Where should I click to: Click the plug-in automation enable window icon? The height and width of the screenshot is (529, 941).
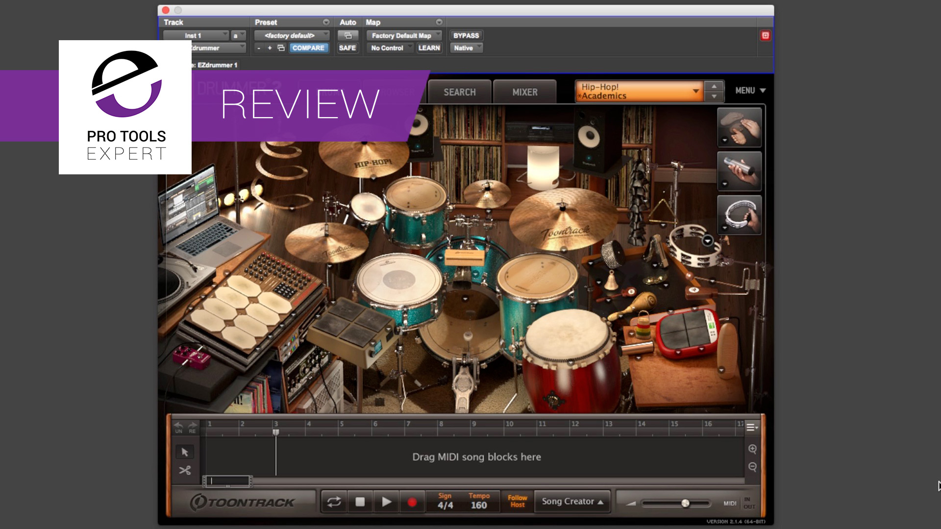click(x=348, y=35)
